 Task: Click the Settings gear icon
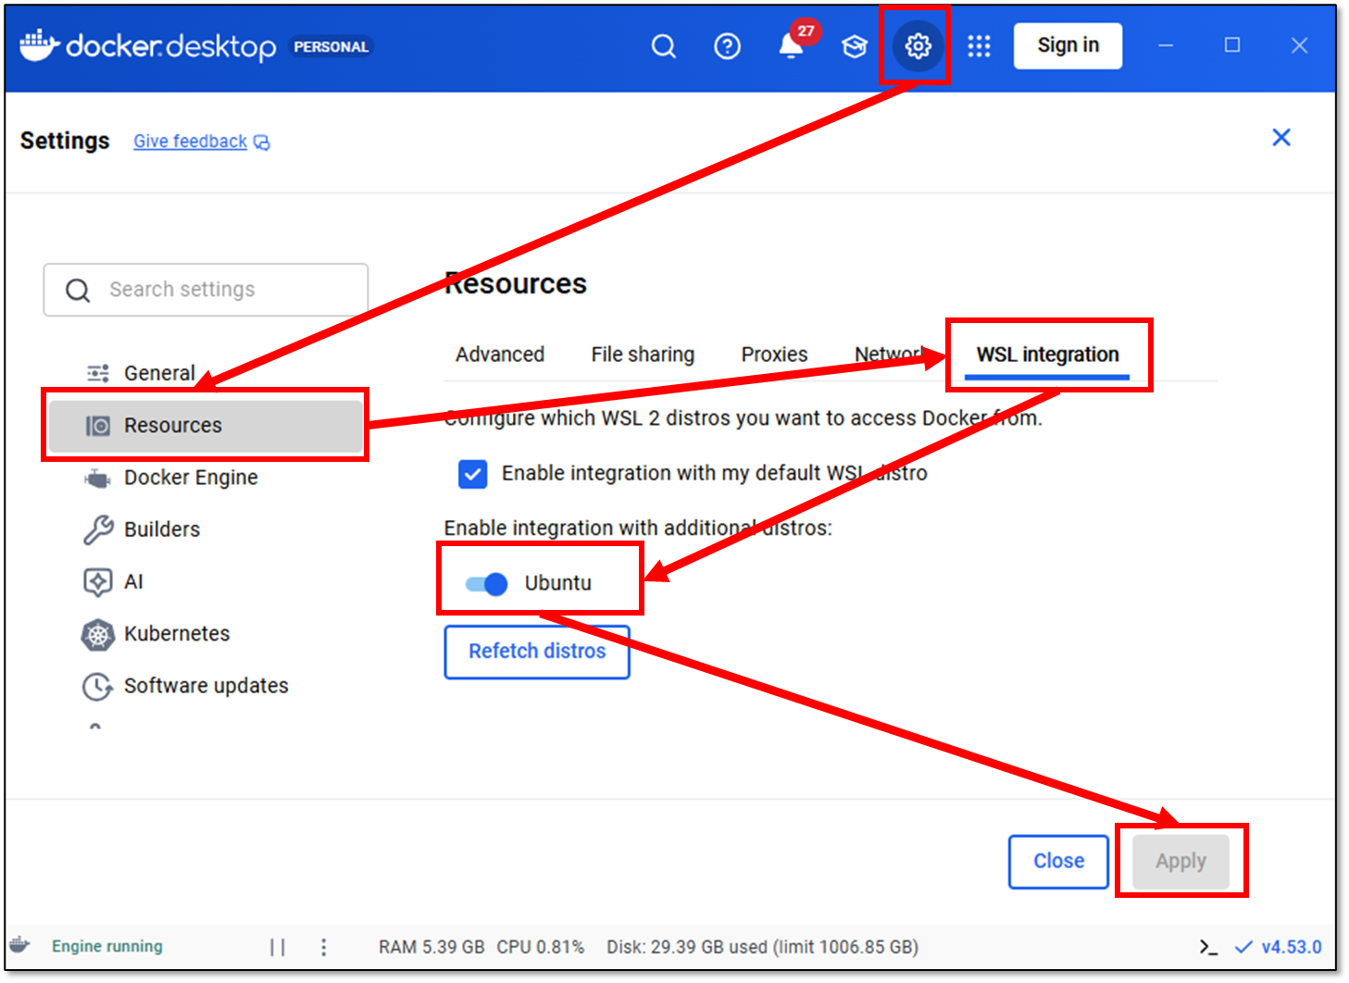tap(918, 45)
